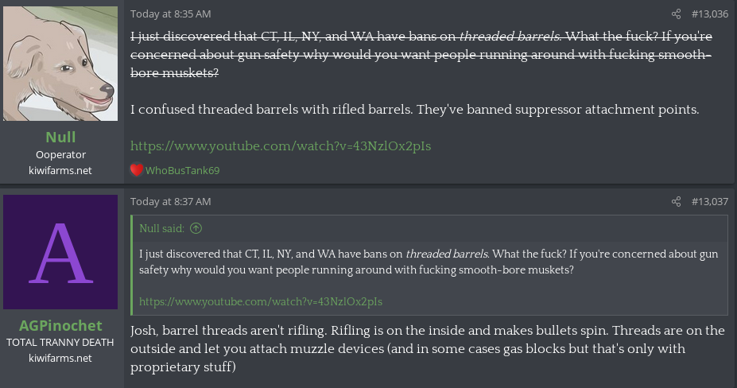
Task: Click the up-arrow icon beside "Null said:"
Action: click(196, 228)
